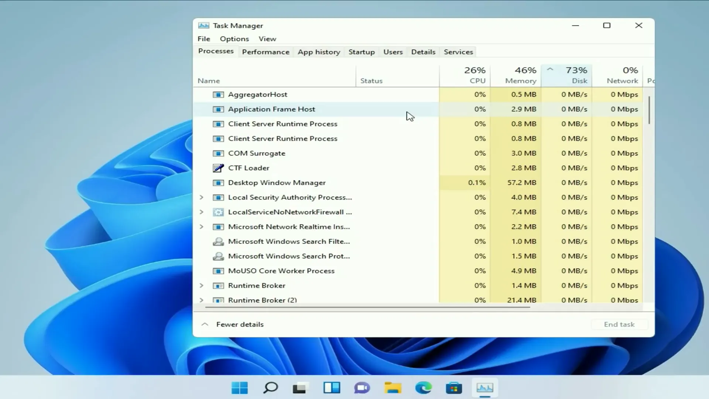Click the 7.4 MB memory value
Screen dimensions: 709x399
pos(524,212)
